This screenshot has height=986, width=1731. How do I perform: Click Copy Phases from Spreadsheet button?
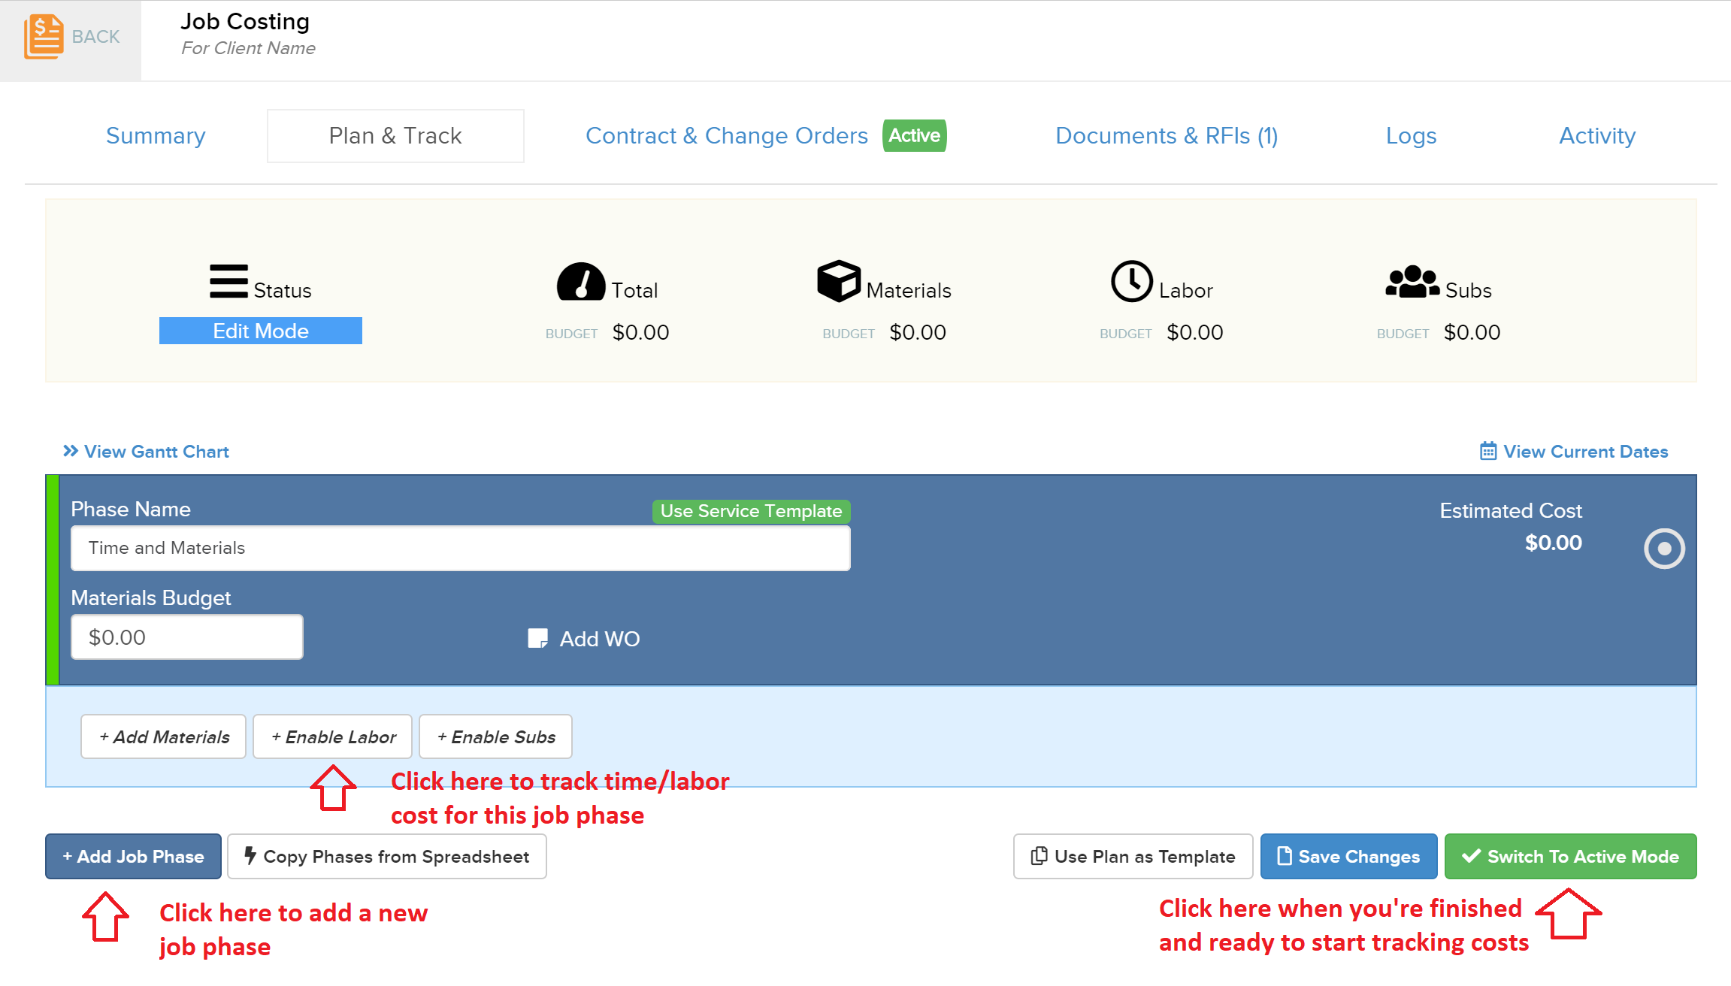tap(387, 856)
